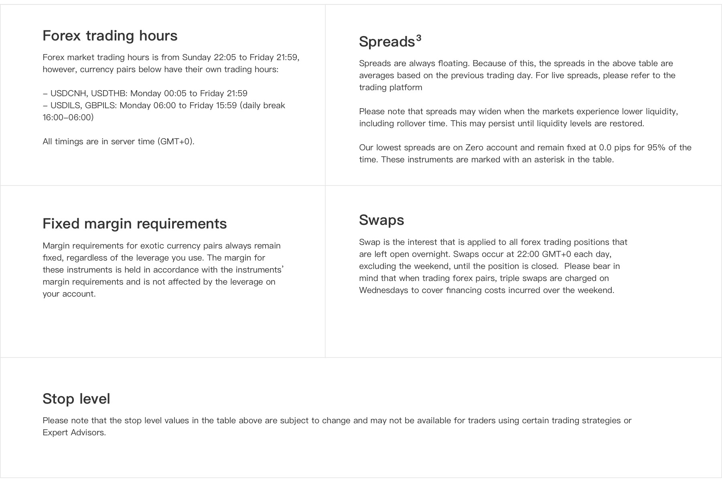The image size is (722, 481).
Task: Click the Forex trading hours heading
Action: [110, 36]
